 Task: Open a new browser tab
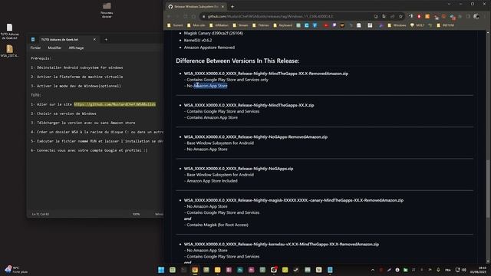click(x=232, y=6)
